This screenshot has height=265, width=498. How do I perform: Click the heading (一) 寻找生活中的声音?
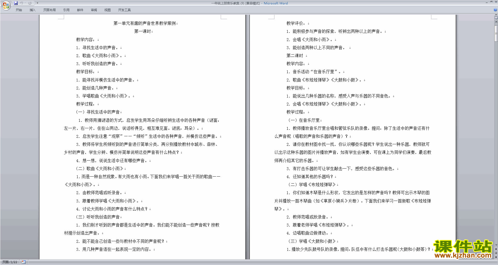98,112
